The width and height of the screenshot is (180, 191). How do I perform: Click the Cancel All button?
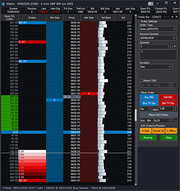159,131
